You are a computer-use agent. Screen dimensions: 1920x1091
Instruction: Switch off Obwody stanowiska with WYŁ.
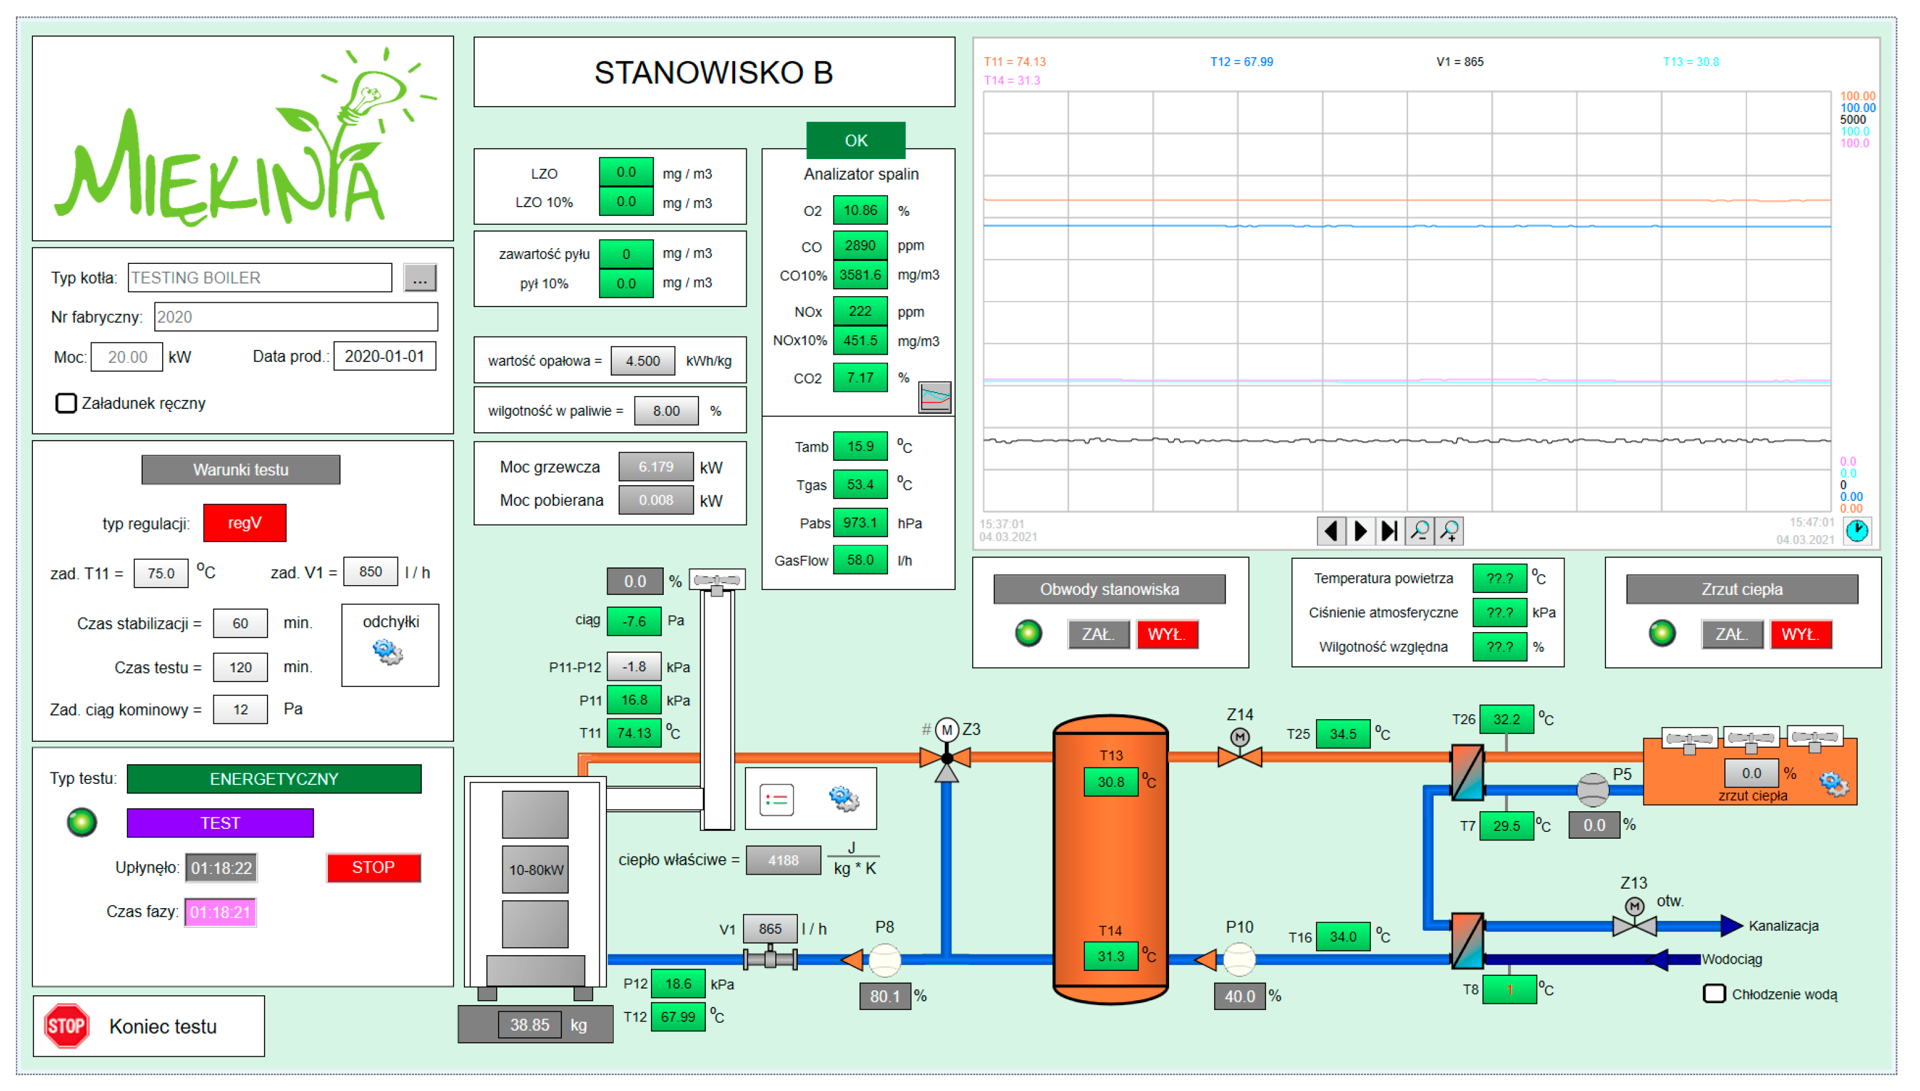tap(1167, 634)
